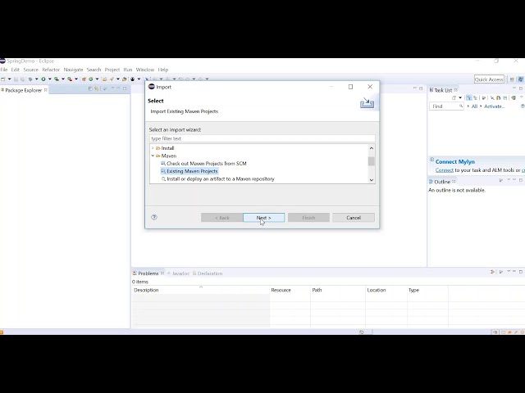Screen dimensions: 525x393
Task: Open the Package Explorer view menu arrow
Action: point(112,88)
